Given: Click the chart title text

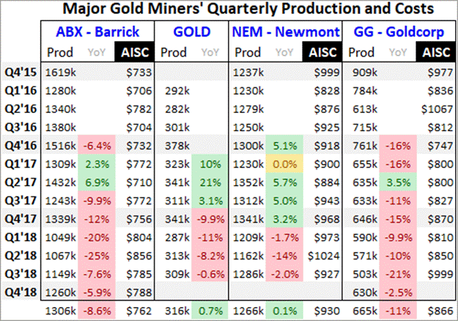Looking at the screenshot, I should (x=229, y=11).
